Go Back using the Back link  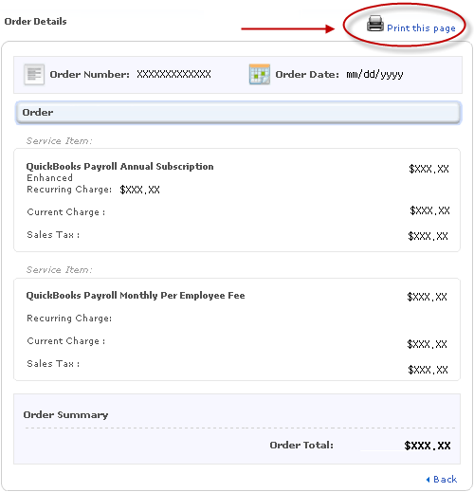point(445,480)
